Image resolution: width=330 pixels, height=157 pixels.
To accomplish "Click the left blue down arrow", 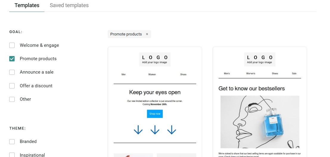I will pyautogui.click(x=138, y=130).
